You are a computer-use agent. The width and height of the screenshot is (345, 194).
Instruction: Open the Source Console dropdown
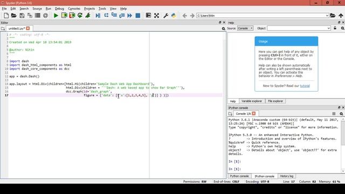[x=245, y=29]
